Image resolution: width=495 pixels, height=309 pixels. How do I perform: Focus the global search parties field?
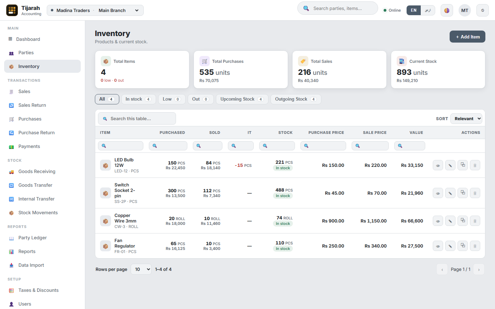(338, 8)
